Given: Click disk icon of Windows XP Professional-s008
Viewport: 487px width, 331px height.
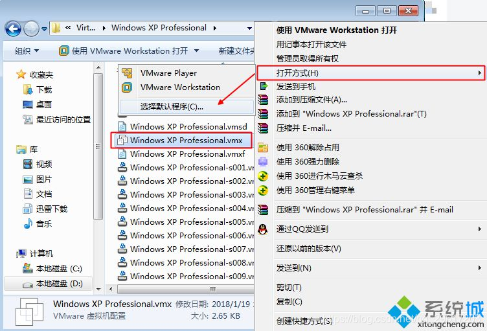Looking at the screenshot, I should tap(122, 262).
